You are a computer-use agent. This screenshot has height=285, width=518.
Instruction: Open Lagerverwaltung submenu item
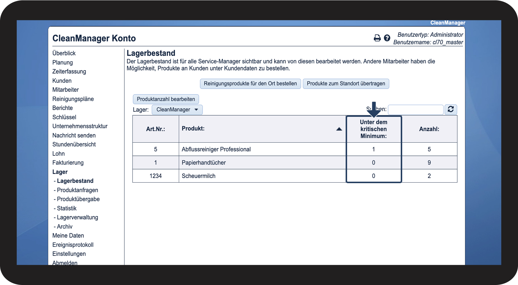[78, 217]
